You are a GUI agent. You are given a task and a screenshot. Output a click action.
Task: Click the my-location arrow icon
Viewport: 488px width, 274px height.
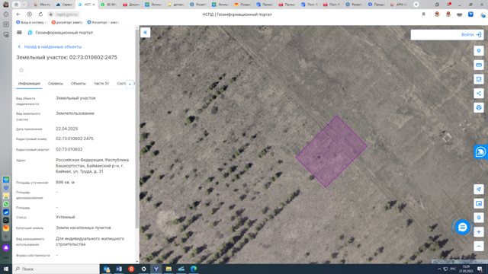click(x=479, y=190)
